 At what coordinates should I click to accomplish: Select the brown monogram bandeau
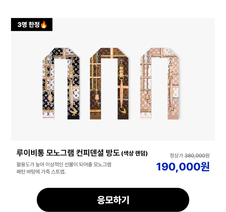pos(109,83)
